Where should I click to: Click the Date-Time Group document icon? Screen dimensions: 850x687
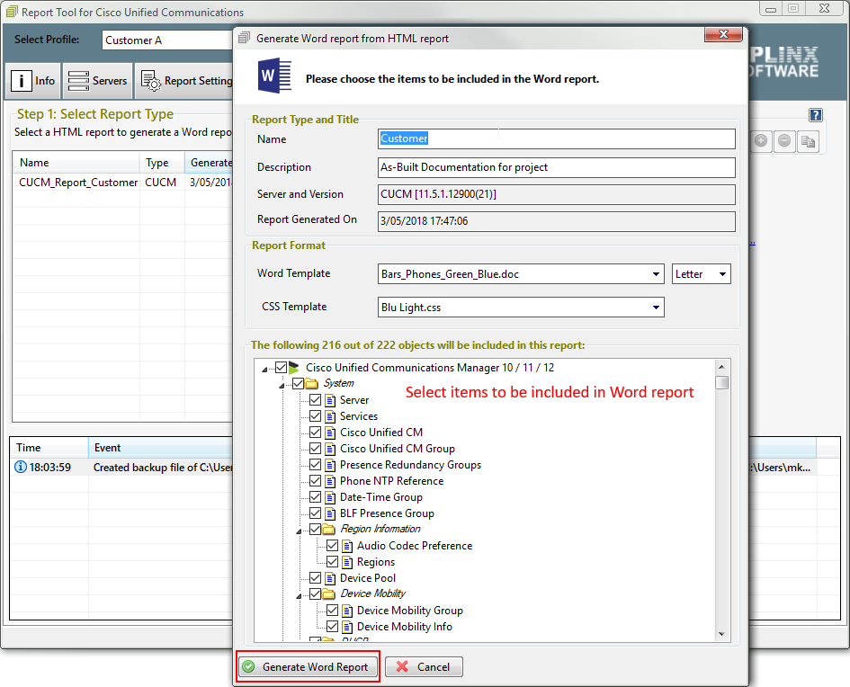[x=330, y=497]
